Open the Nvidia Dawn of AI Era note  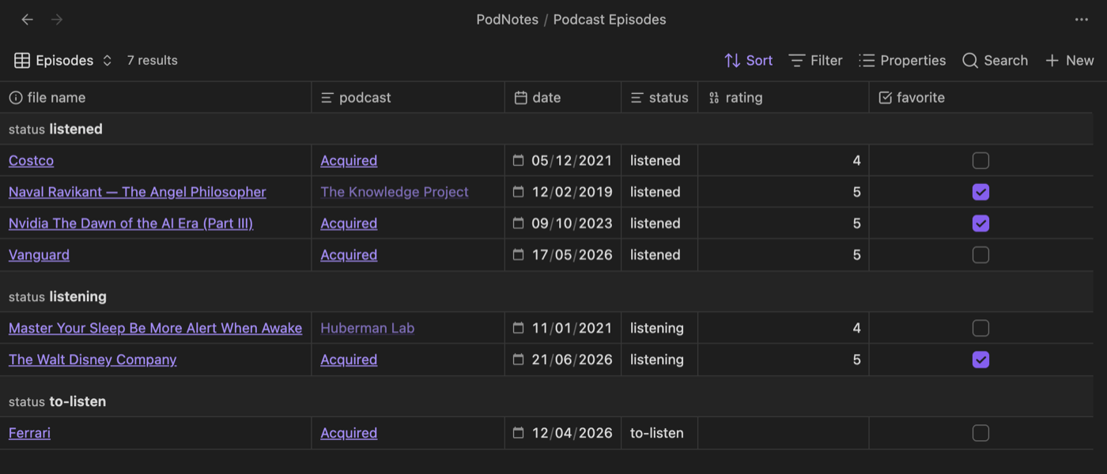pyautogui.click(x=130, y=224)
